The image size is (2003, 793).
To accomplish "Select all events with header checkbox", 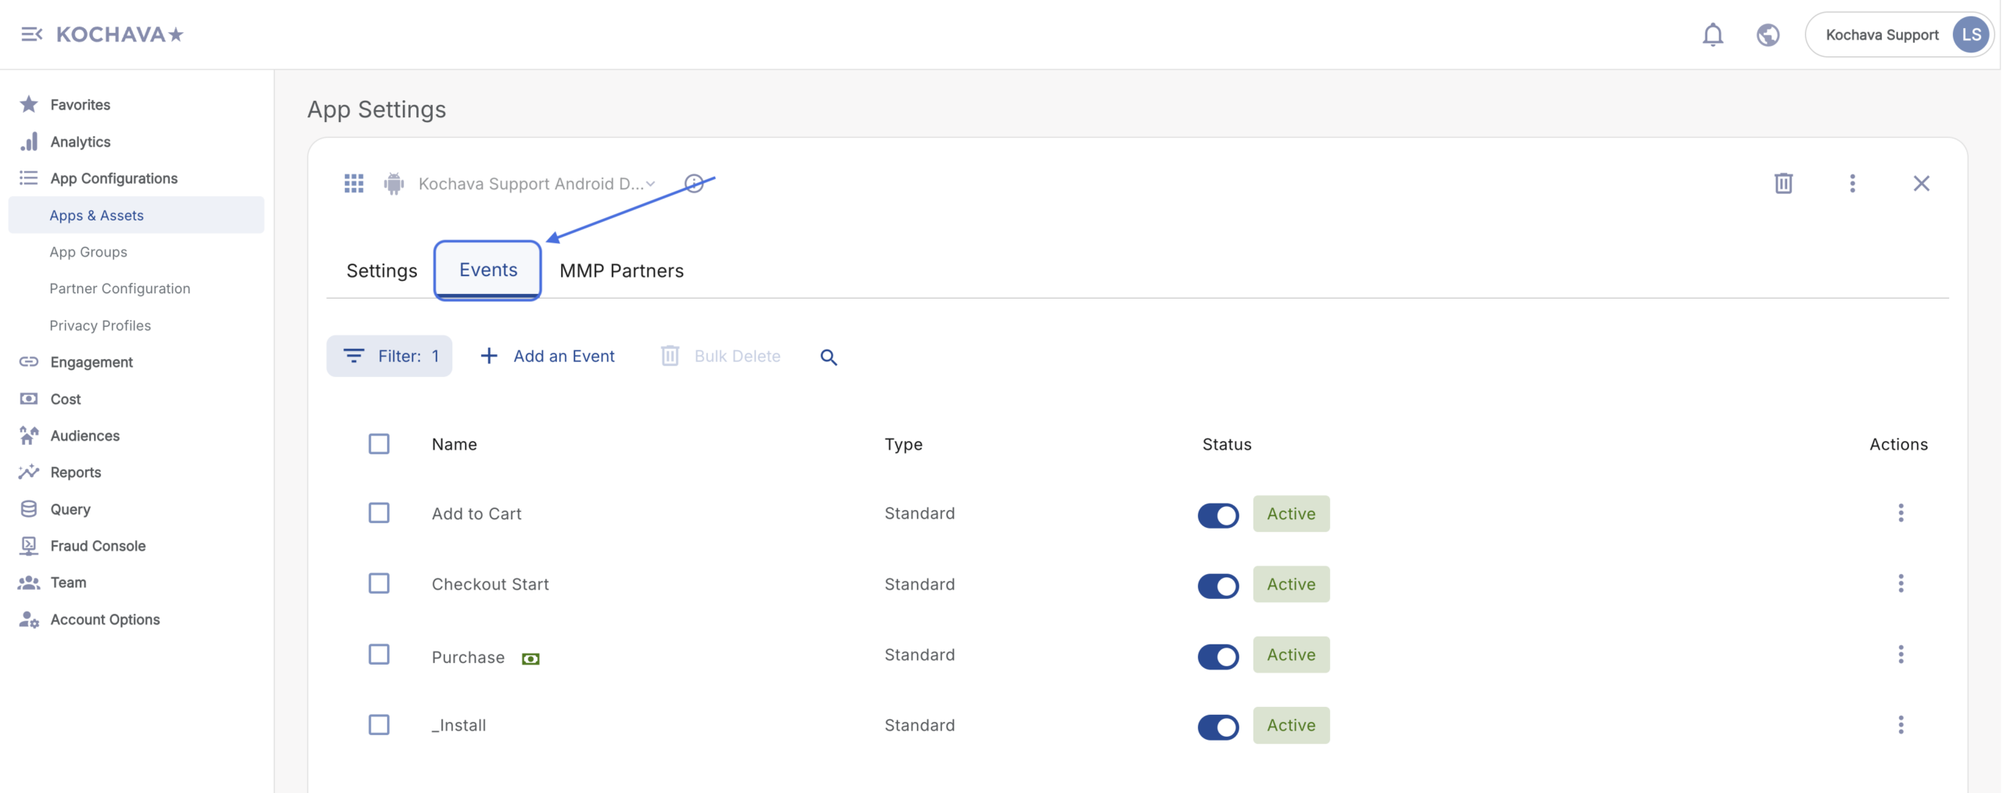I will [x=379, y=444].
